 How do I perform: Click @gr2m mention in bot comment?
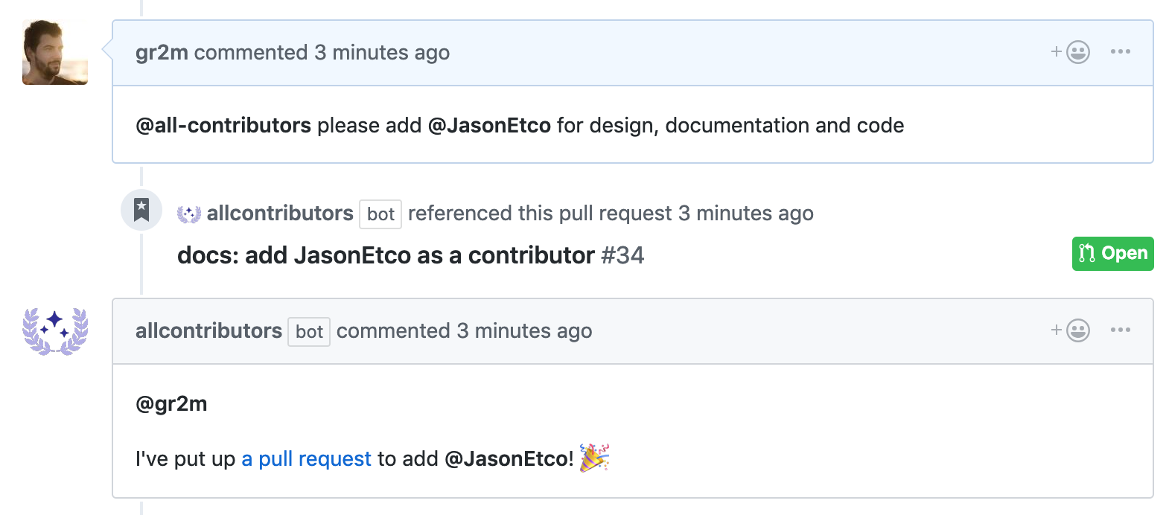171,403
